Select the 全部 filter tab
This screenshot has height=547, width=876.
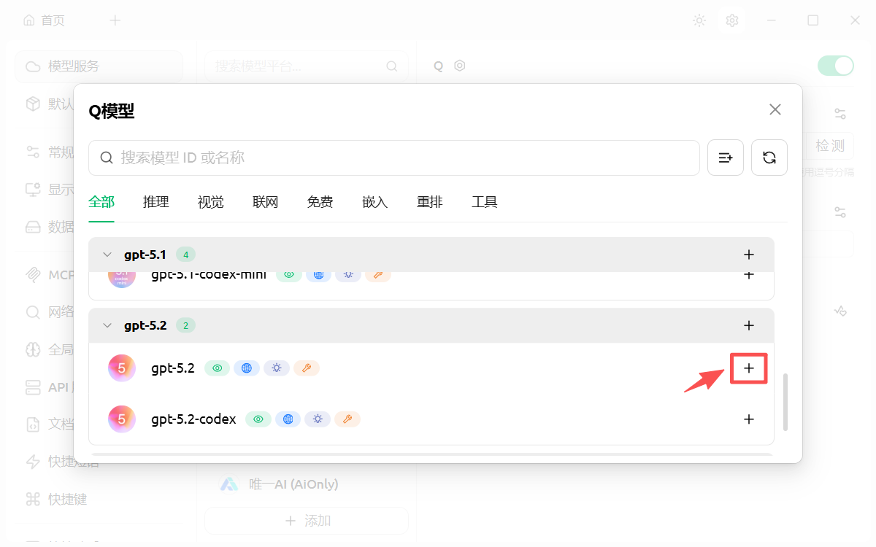pyautogui.click(x=101, y=202)
